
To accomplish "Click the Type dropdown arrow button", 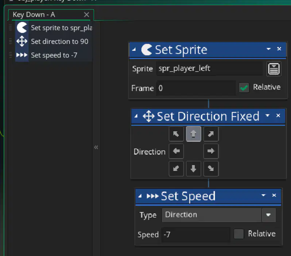I will point(268,215).
